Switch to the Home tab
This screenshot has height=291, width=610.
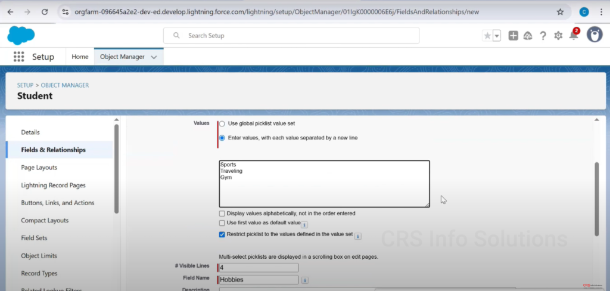point(80,57)
